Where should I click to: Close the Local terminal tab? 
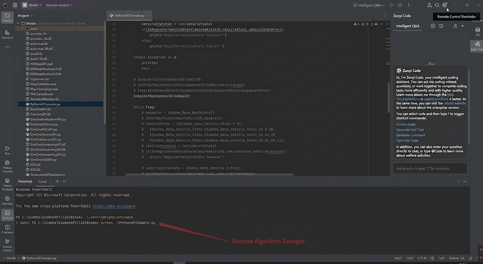[x=51, y=182]
